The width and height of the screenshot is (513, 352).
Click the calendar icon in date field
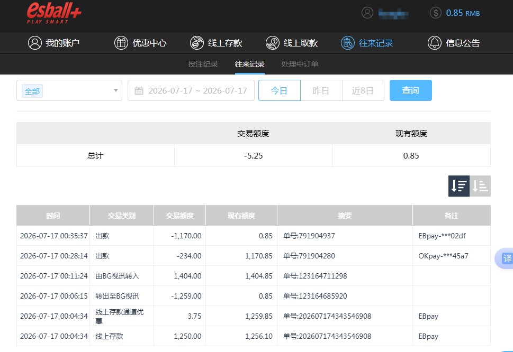tap(139, 90)
